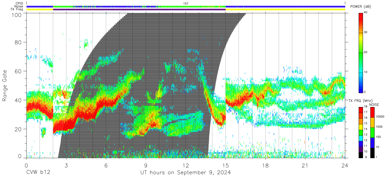Viewport: 388px width, 179px height.
Task: Click the x-axis tick label '15'
Action: point(225,165)
